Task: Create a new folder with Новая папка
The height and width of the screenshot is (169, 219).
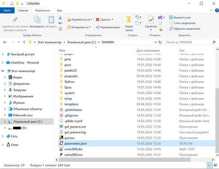Action: 129,23
